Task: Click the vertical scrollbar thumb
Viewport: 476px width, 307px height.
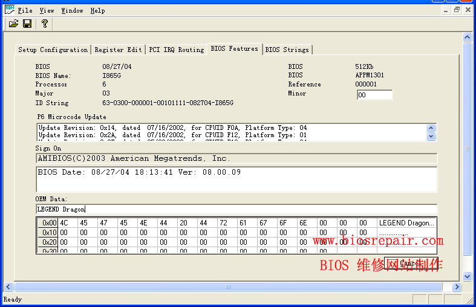Action: pyautogui.click(x=467, y=149)
